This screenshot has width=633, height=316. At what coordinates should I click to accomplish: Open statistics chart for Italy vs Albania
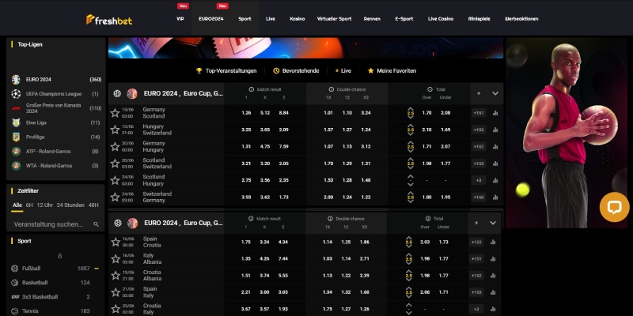(493, 259)
